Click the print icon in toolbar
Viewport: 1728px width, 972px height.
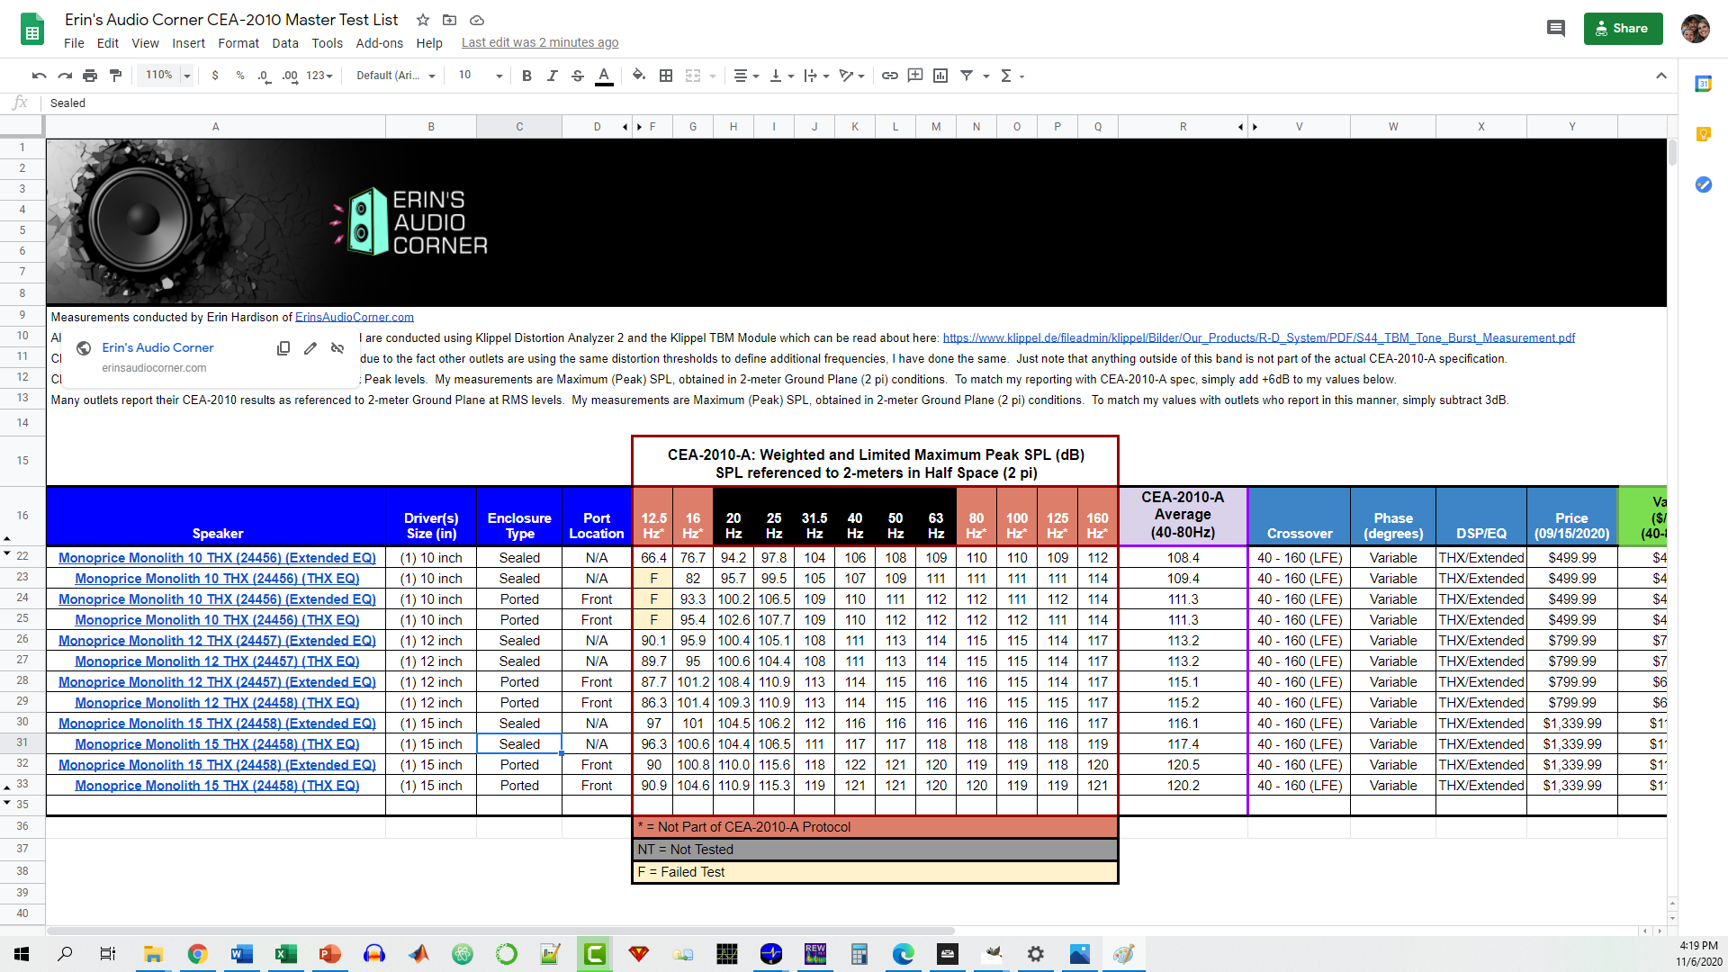point(90,76)
